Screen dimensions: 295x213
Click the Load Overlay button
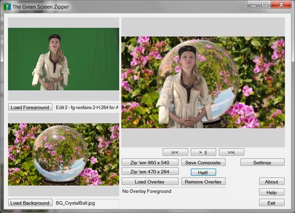pyautogui.click(x=150, y=181)
